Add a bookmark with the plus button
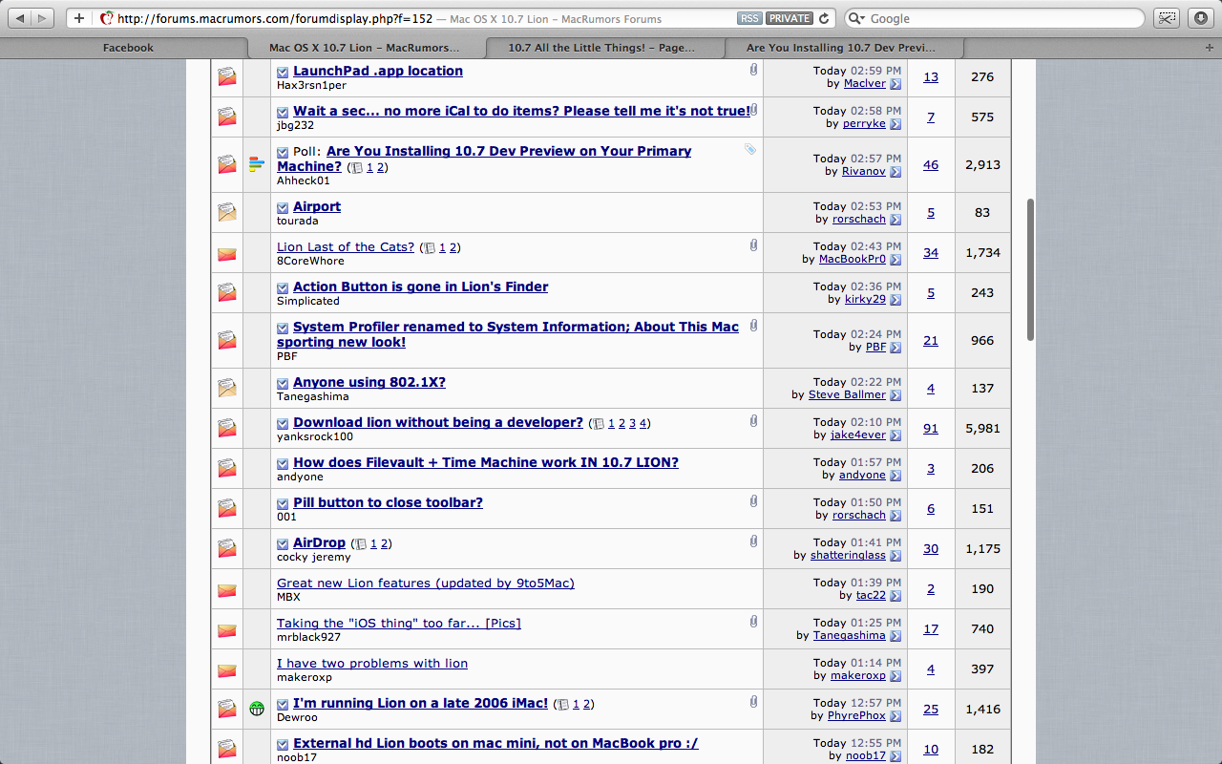 [79, 18]
